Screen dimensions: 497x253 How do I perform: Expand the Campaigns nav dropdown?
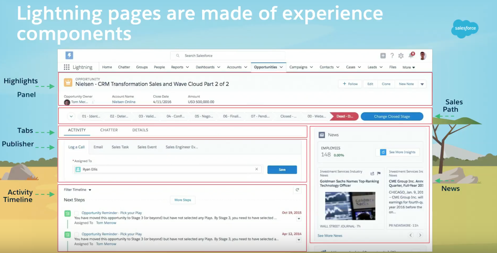(312, 67)
